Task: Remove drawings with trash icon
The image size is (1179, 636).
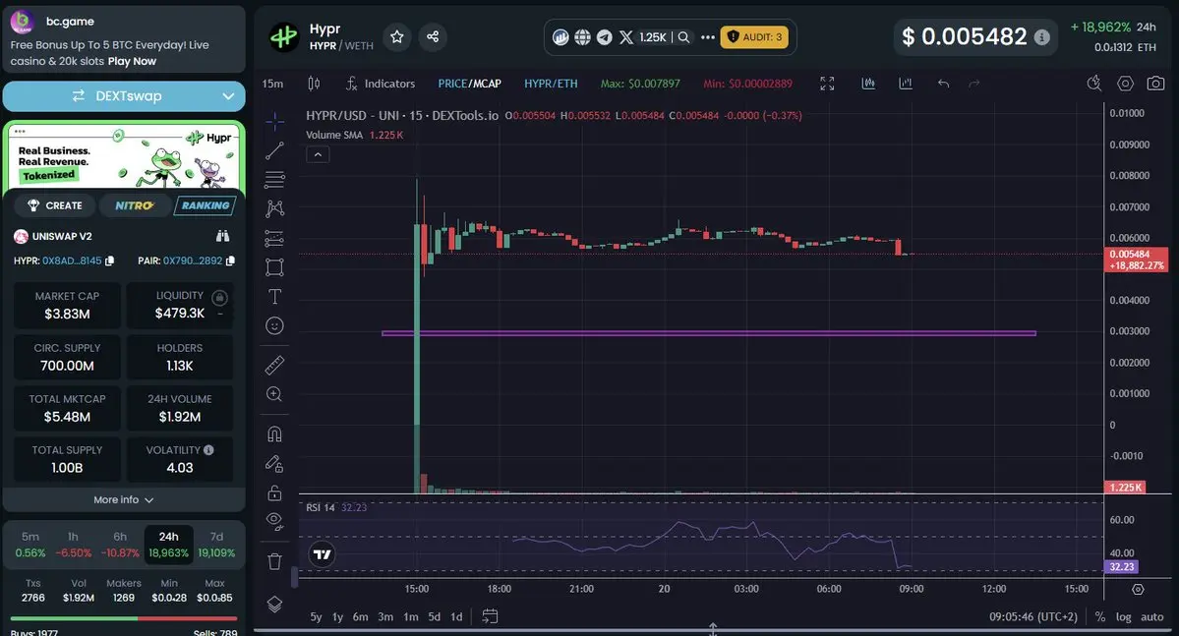Action: coord(274,561)
